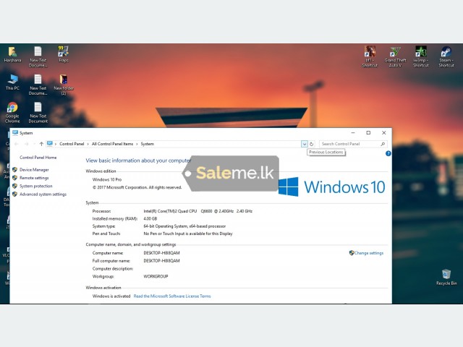The image size is (463, 347).
Task: Go to All Control Panel Items breadcrumb
Action: (x=113, y=144)
